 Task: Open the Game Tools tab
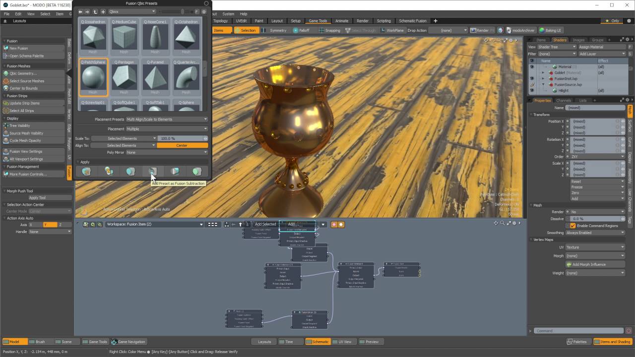point(318,21)
